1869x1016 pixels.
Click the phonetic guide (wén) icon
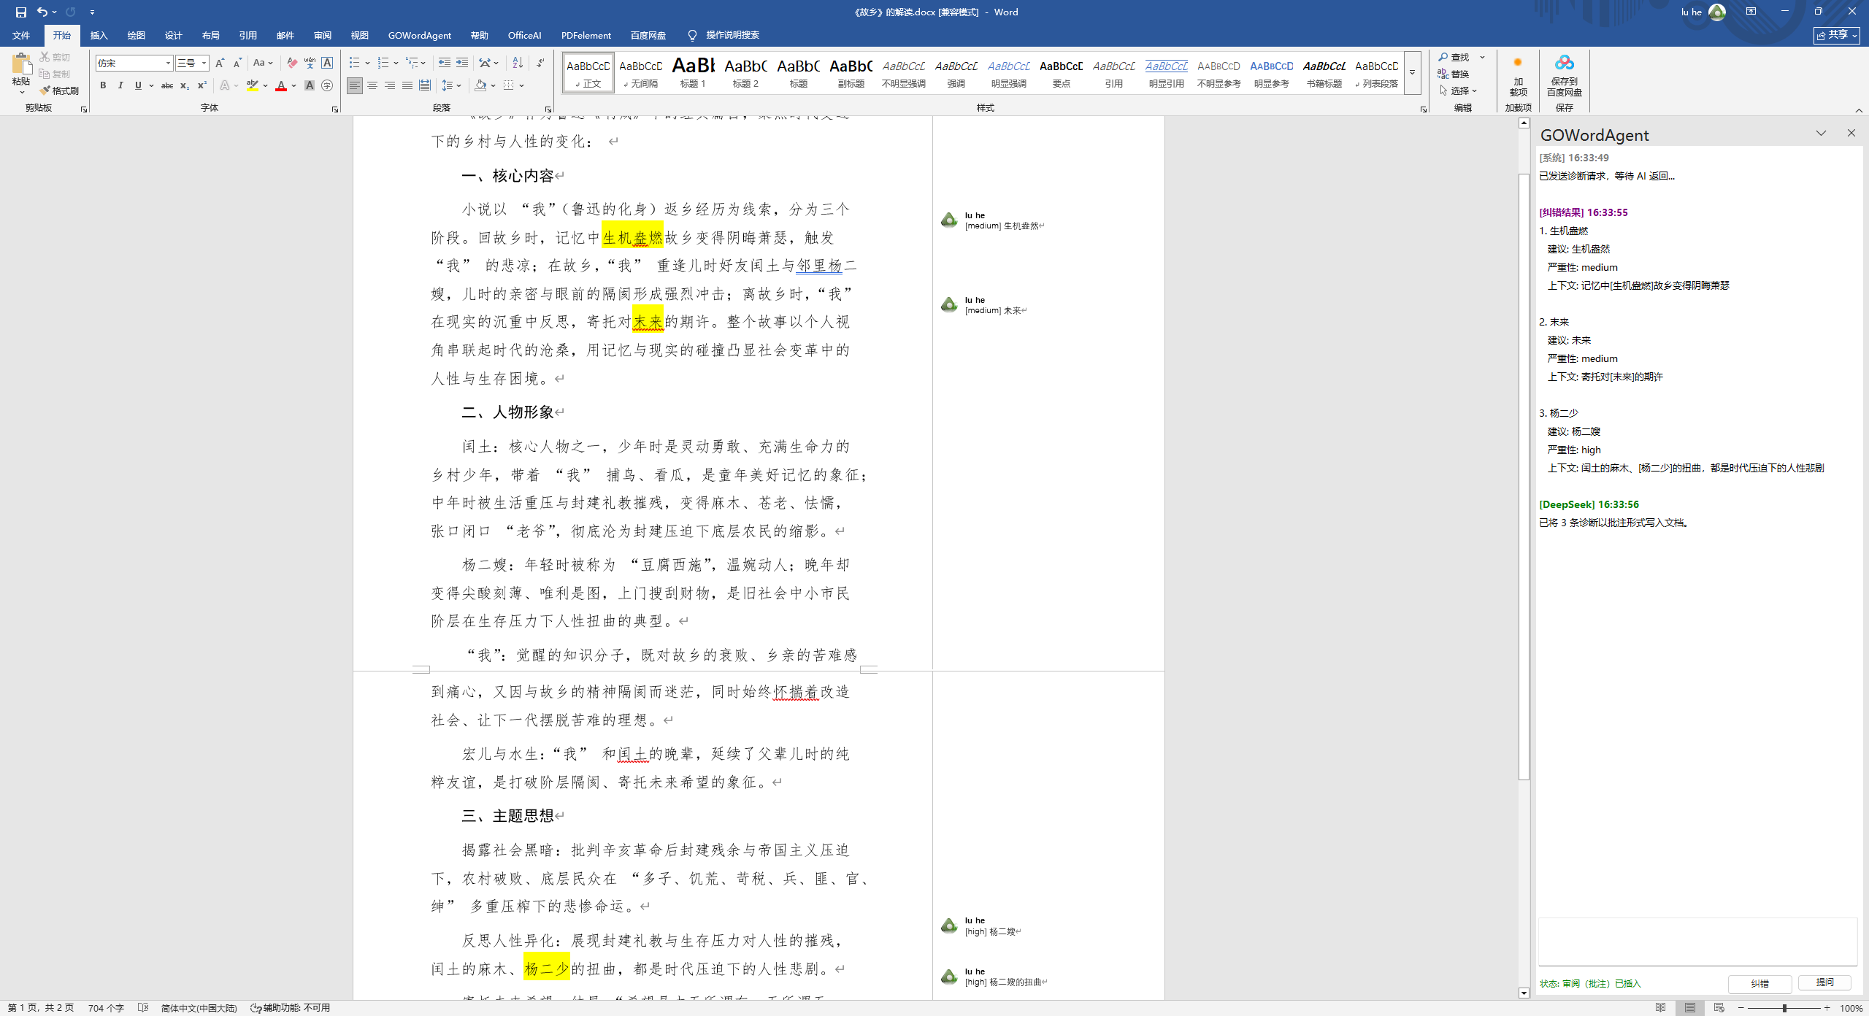[x=310, y=63]
